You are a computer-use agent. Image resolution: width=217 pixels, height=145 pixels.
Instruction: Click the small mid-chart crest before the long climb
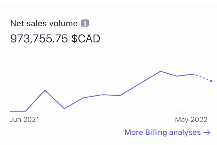(x=102, y=95)
